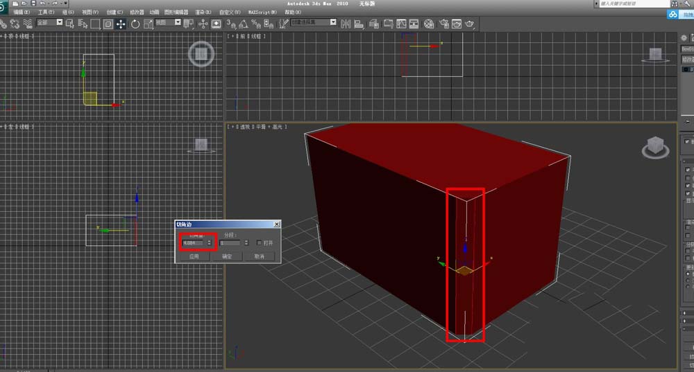Toggle the 3D Snaps icon
The width and height of the screenshot is (694, 372).
[231, 24]
